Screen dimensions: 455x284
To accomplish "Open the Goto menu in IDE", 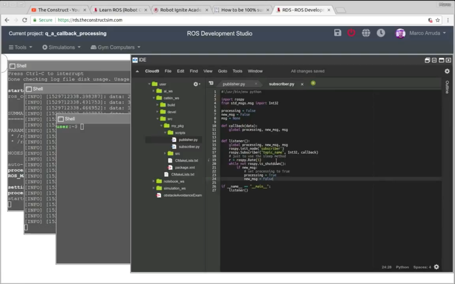I will [x=222, y=71].
